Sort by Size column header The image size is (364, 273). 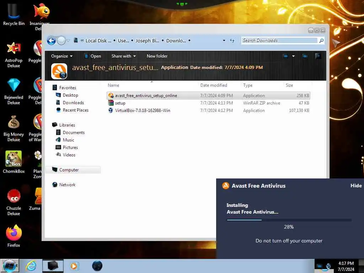pyautogui.click(x=297, y=85)
